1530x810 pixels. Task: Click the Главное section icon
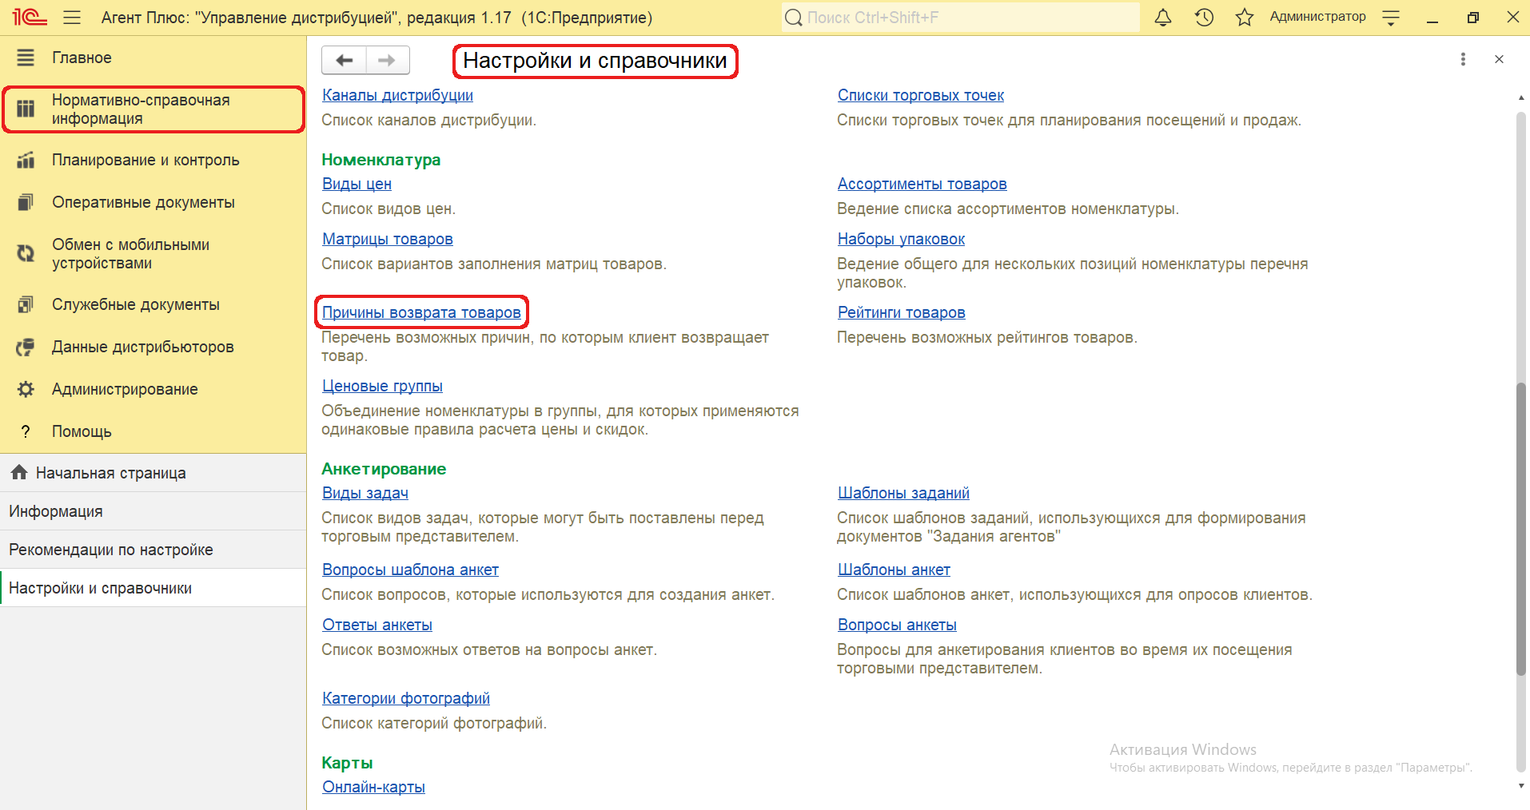pyautogui.click(x=26, y=58)
